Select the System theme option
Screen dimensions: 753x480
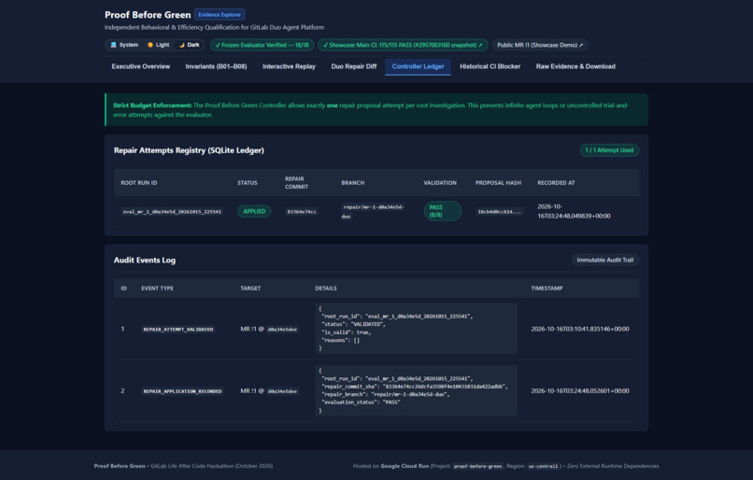(x=124, y=45)
